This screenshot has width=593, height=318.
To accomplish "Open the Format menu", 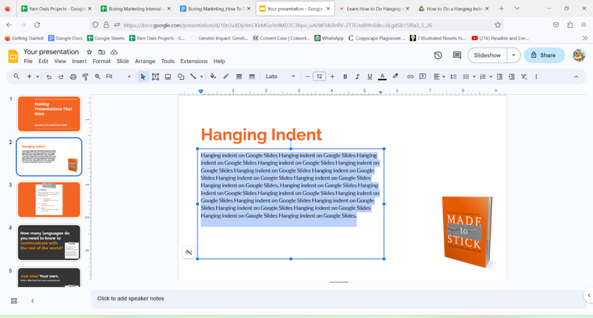I will click(x=101, y=61).
